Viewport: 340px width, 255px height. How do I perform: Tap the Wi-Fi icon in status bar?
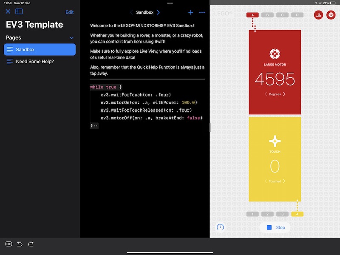tap(320, 3)
